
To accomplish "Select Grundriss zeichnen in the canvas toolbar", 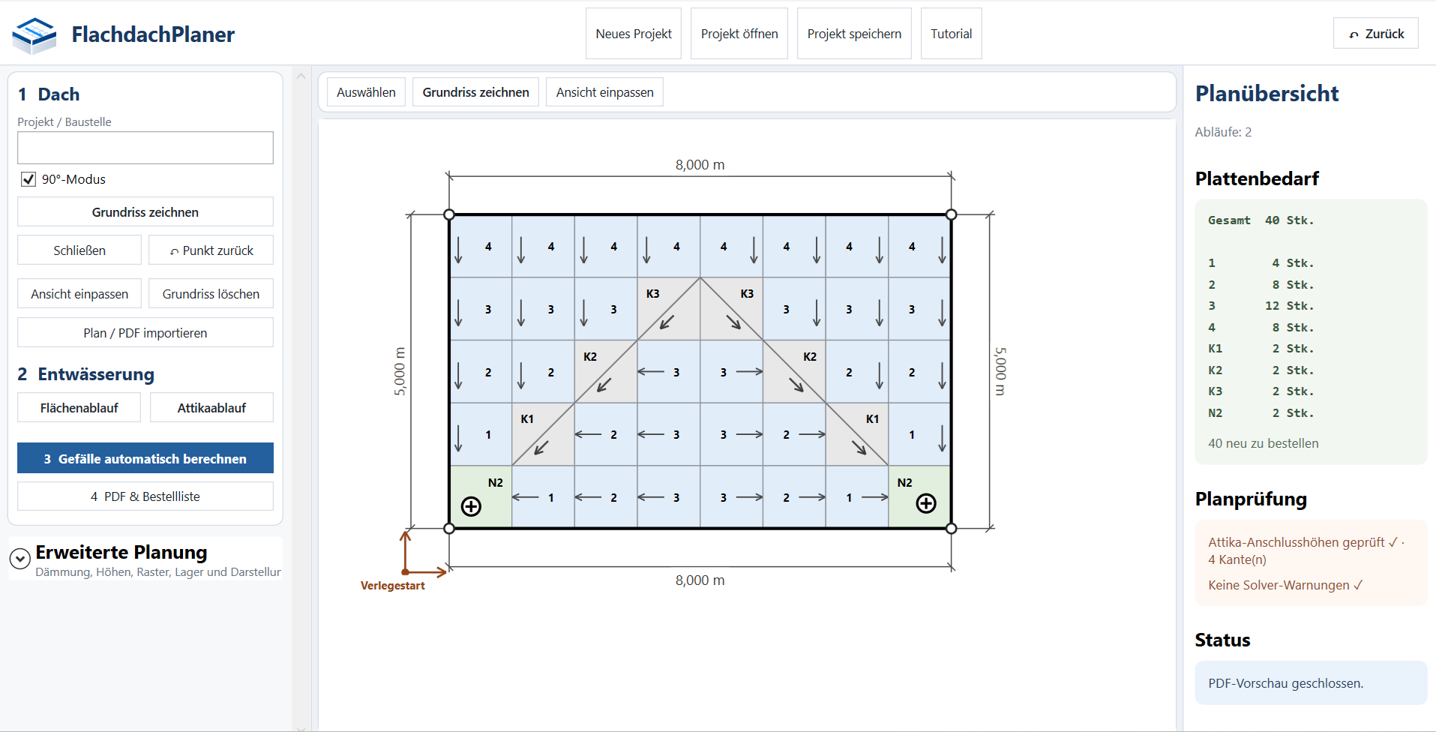I will point(476,92).
